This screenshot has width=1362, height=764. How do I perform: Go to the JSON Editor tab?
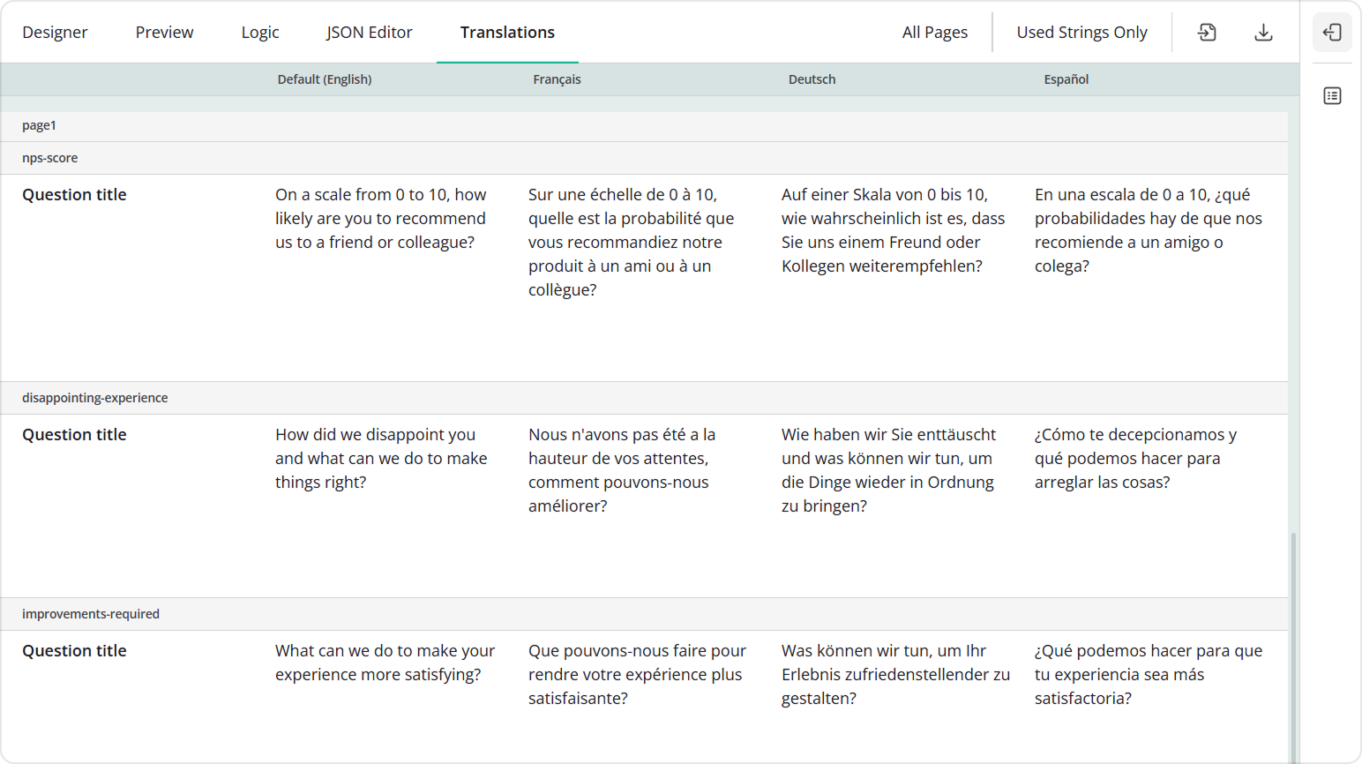369,33
